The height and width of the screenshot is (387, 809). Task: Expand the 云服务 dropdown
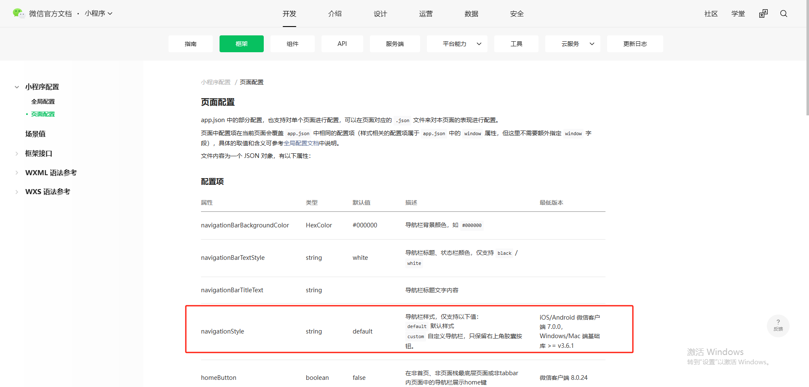click(x=573, y=44)
